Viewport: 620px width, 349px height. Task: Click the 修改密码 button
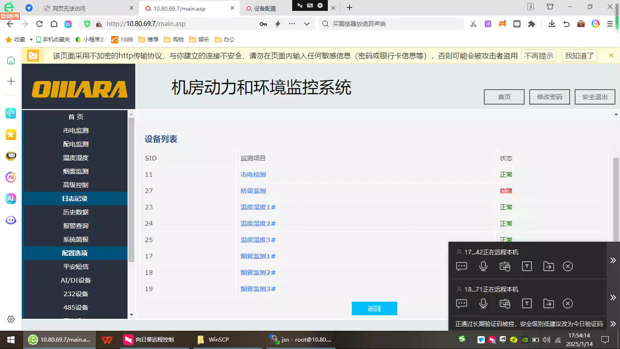click(549, 97)
